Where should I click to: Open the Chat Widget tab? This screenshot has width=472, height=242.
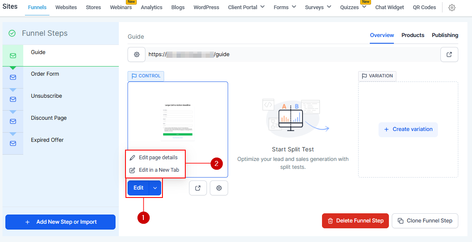389,7
